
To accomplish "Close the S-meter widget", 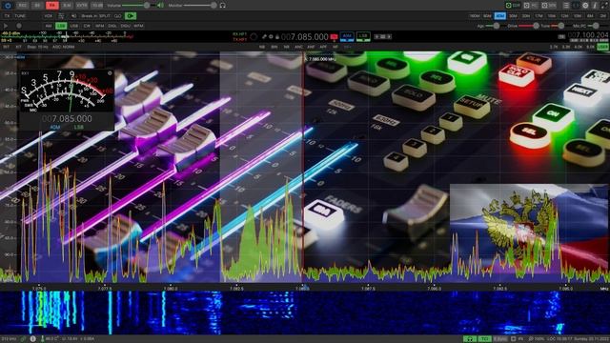I will (110, 73).
